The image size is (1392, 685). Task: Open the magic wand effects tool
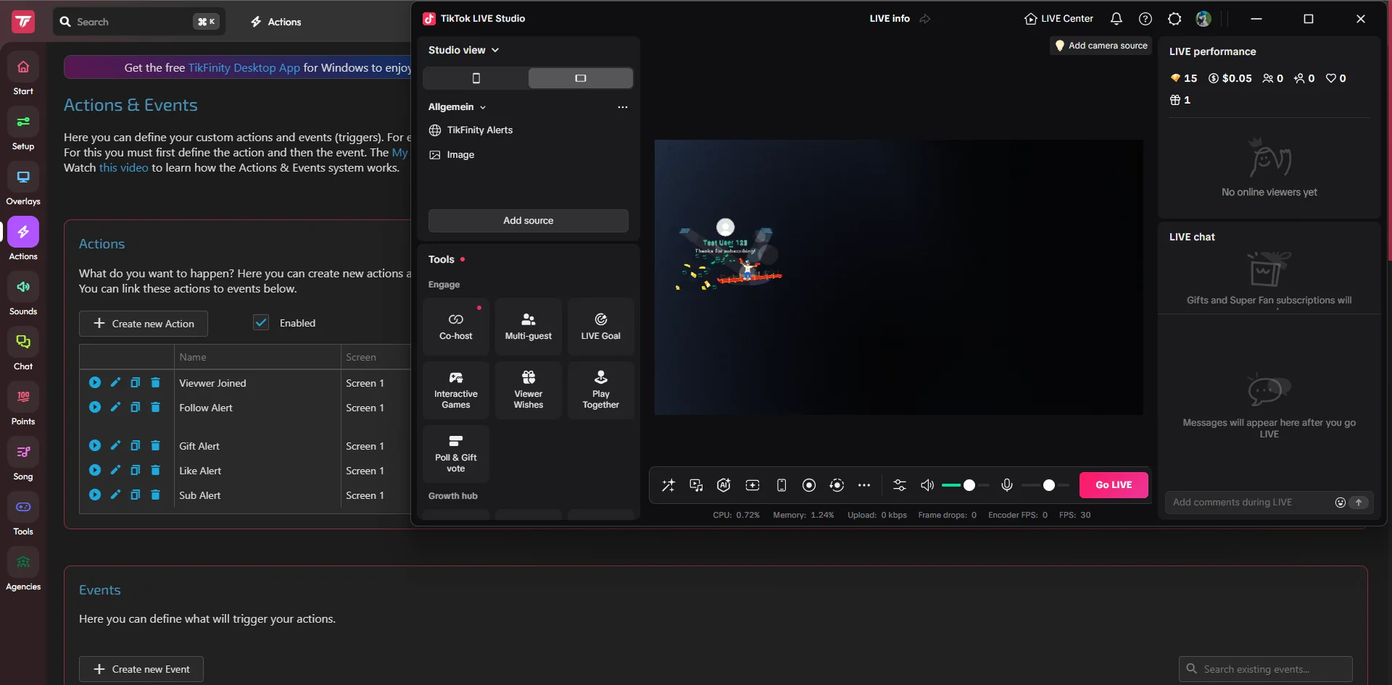(668, 485)
